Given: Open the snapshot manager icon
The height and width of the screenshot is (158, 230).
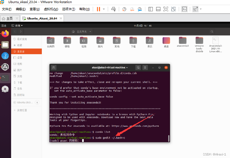Looking at the screenshot, I should point(140,9).
